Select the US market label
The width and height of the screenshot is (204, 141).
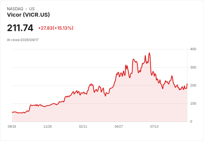coord(32,9)
